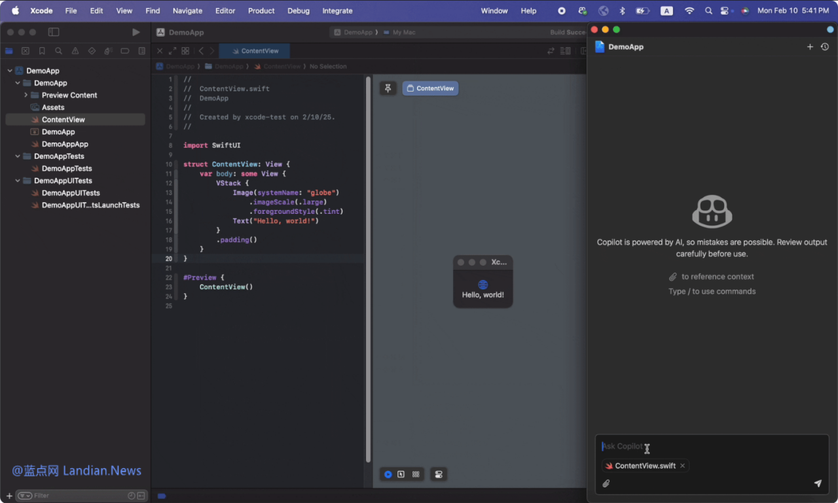This screenshot has width=838, height=503.
Task: Open the search navigator magnifying glass
Action: (x=58, y=51)
